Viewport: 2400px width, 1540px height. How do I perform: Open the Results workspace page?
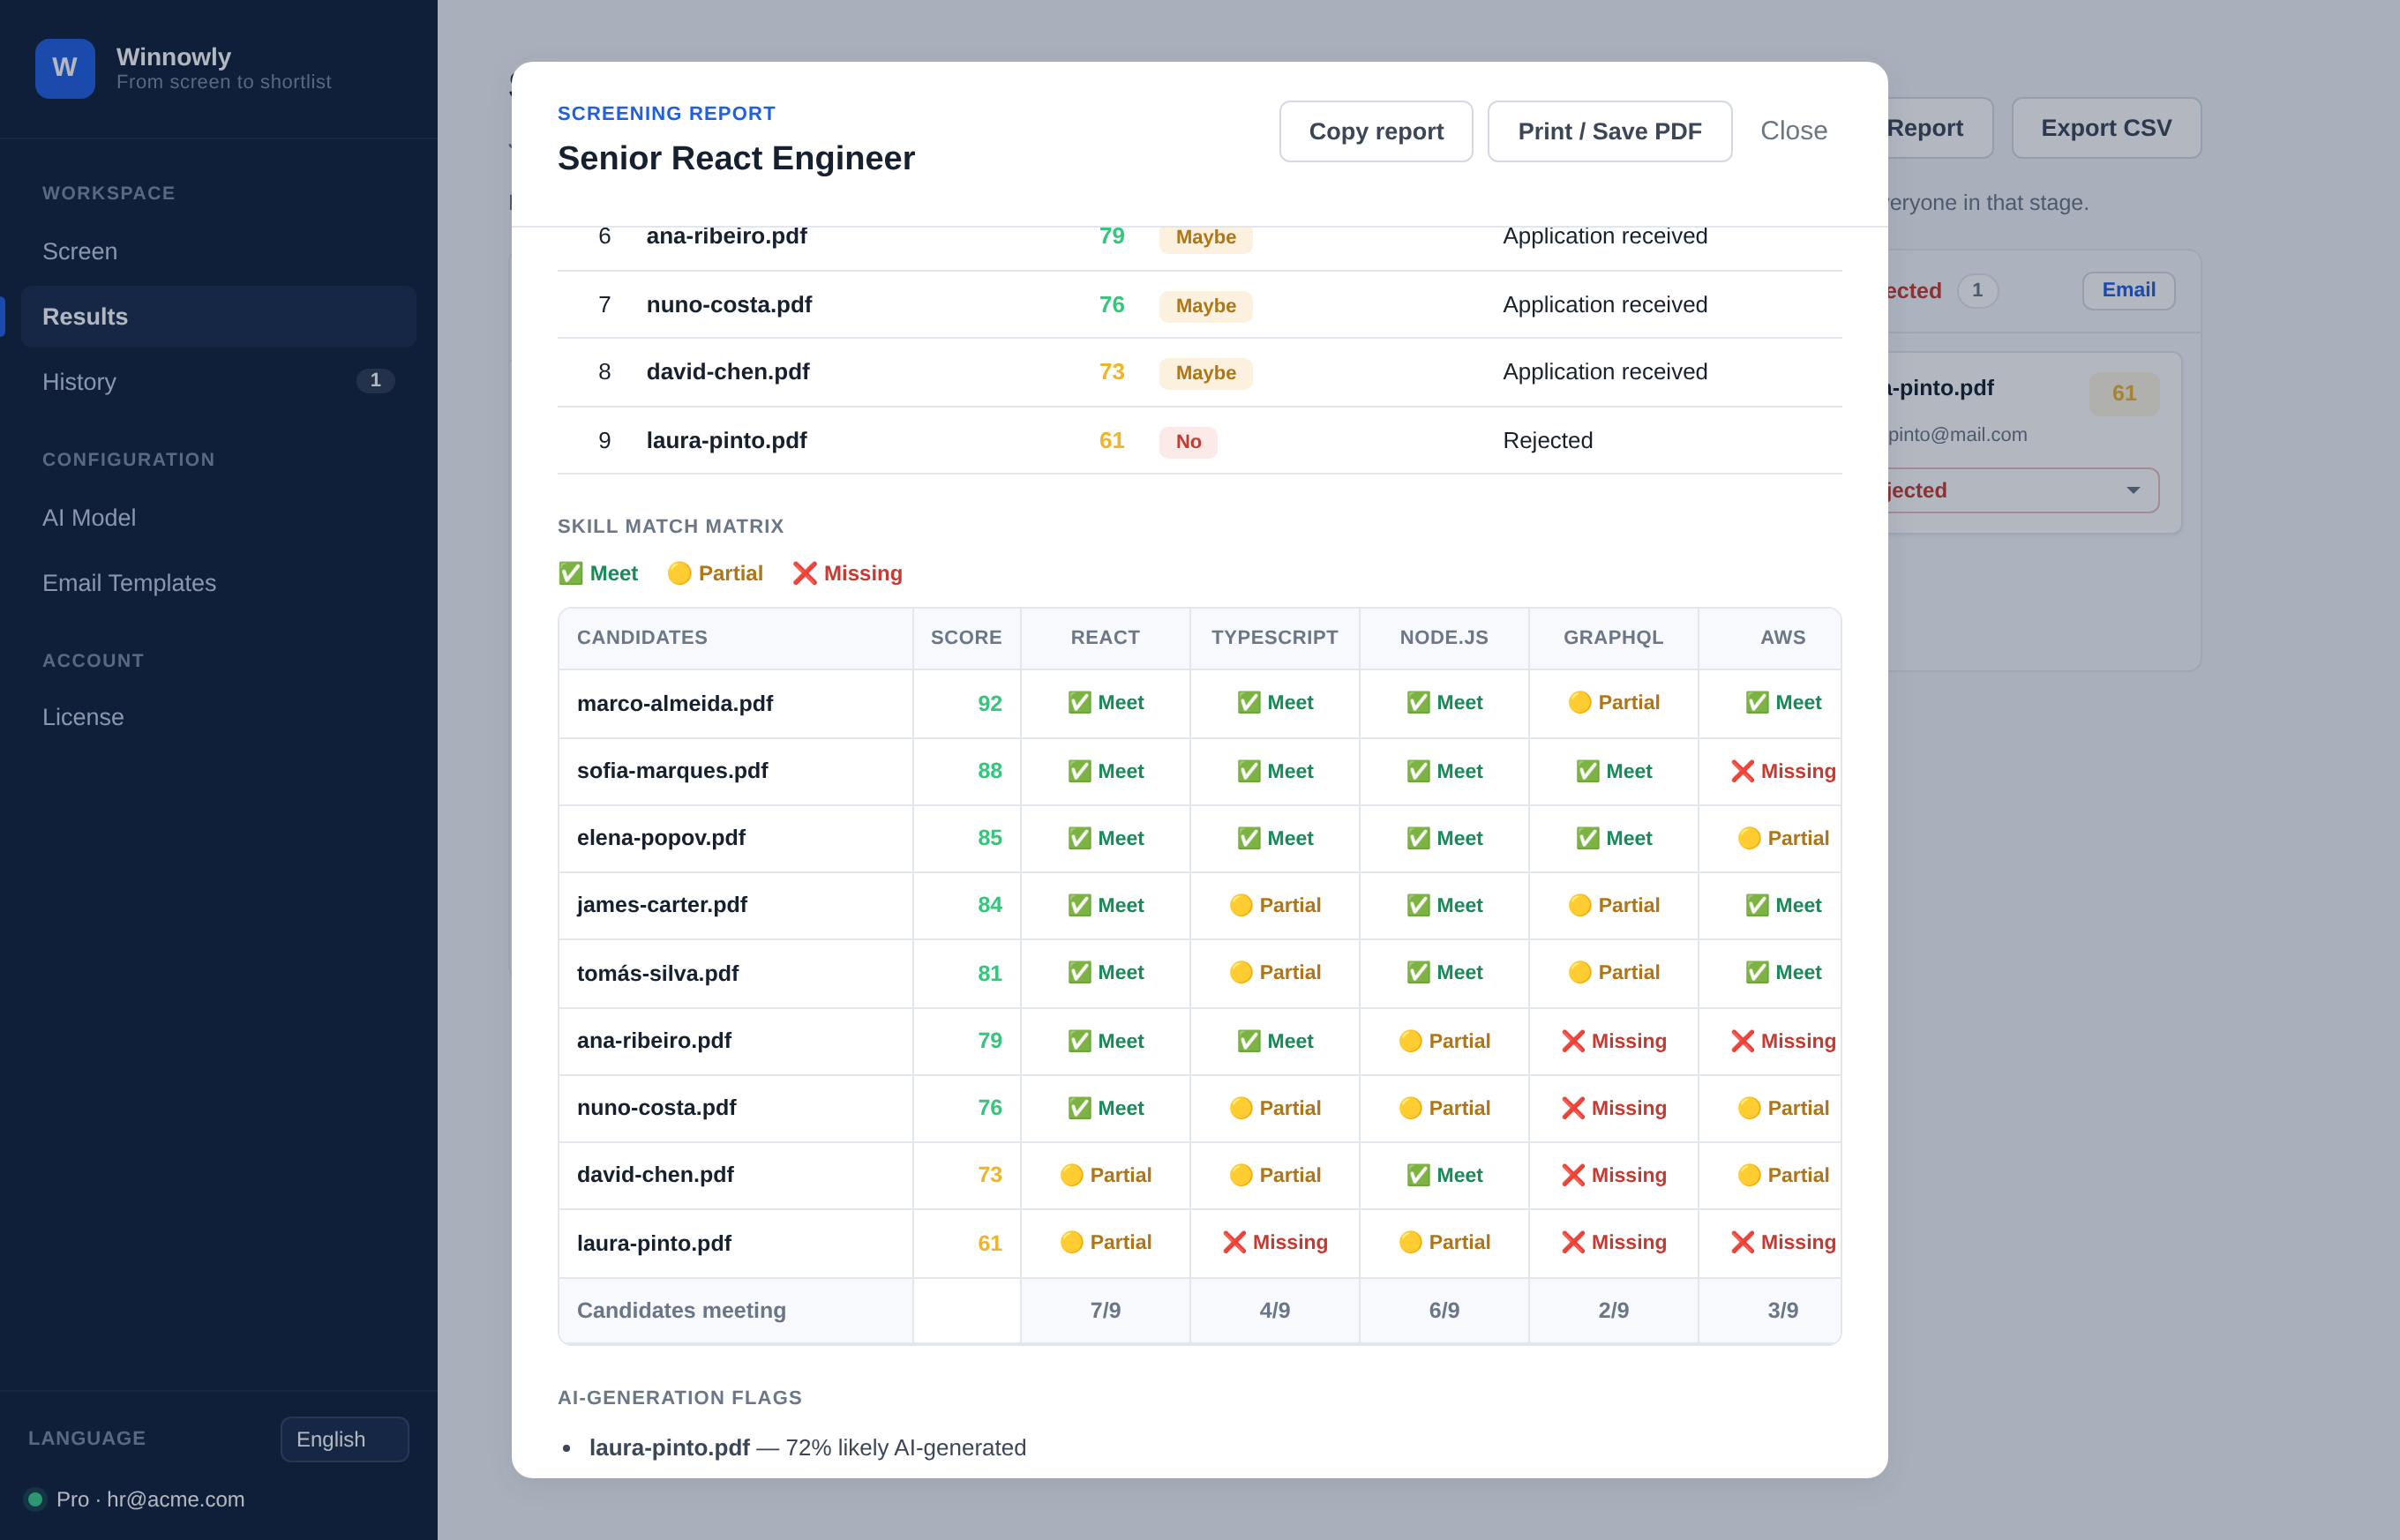point(218,316)
